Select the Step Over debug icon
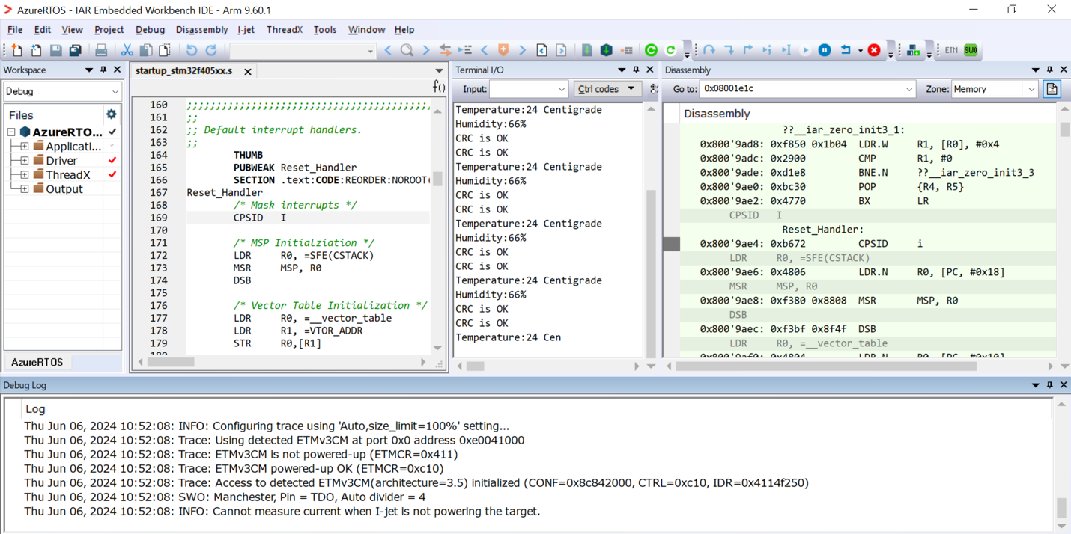Image resolution: width=1071 pixels, height=534 pixels. pos(709,50)
